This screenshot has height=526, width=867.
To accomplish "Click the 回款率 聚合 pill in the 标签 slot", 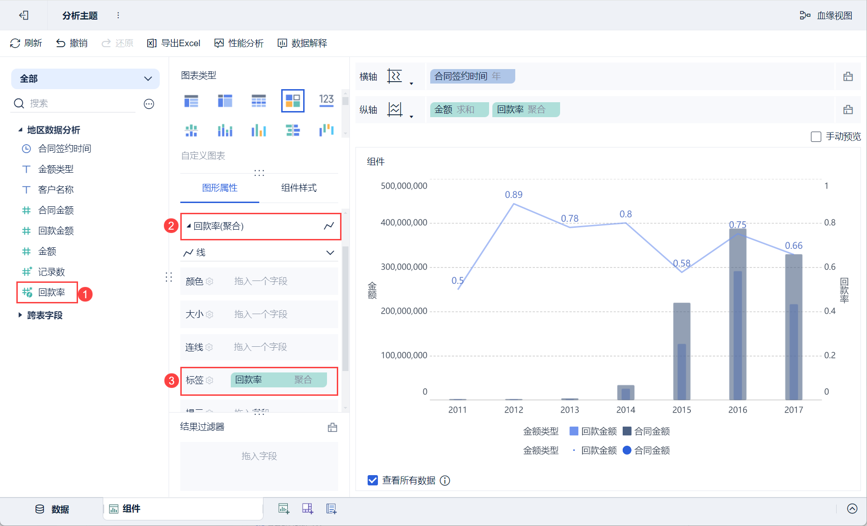I will [278, 380].
